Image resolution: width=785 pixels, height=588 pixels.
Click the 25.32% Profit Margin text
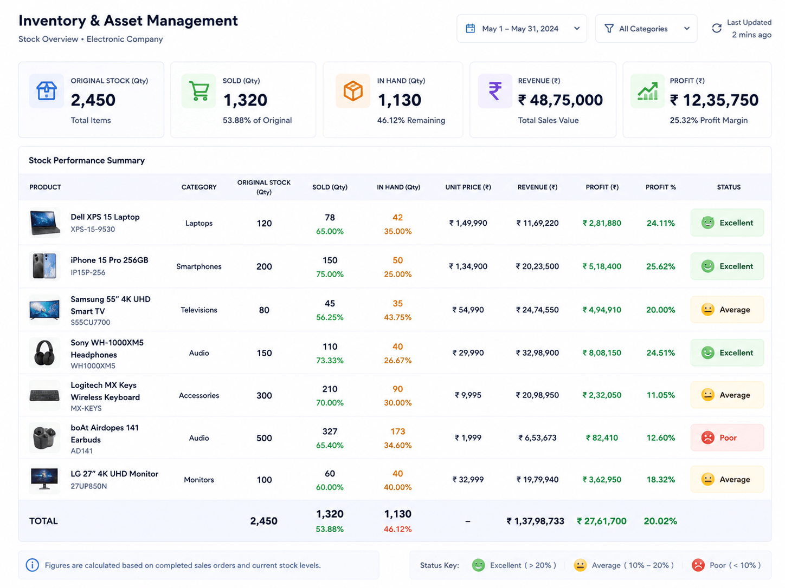[x=709, y=120]
